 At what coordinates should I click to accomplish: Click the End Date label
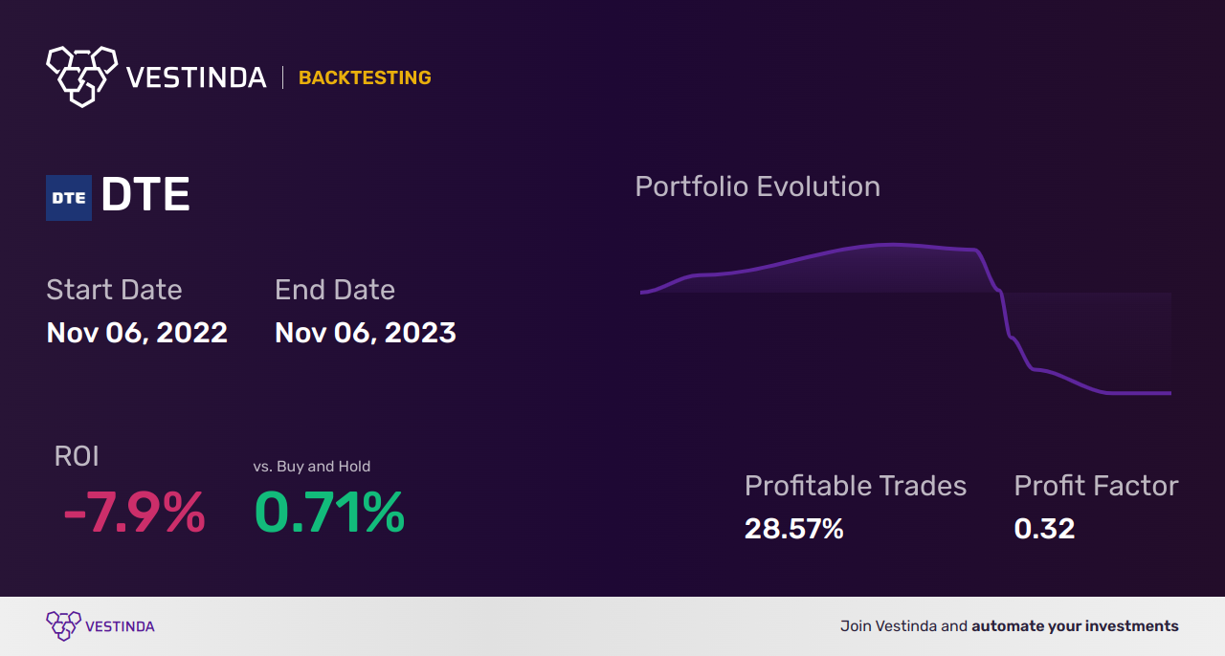tap(335, 290)
